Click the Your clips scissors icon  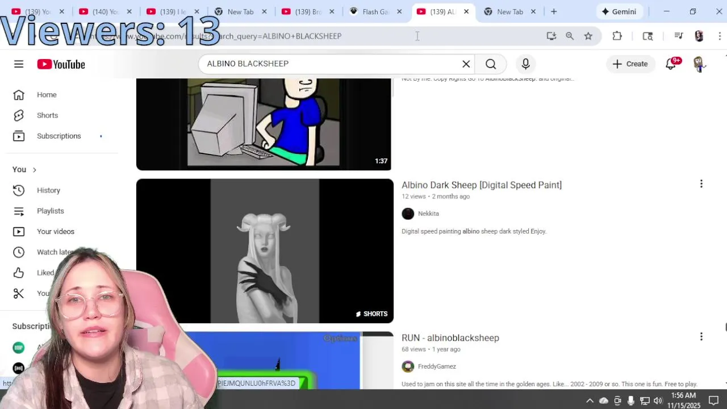click(x=19, y=293)
